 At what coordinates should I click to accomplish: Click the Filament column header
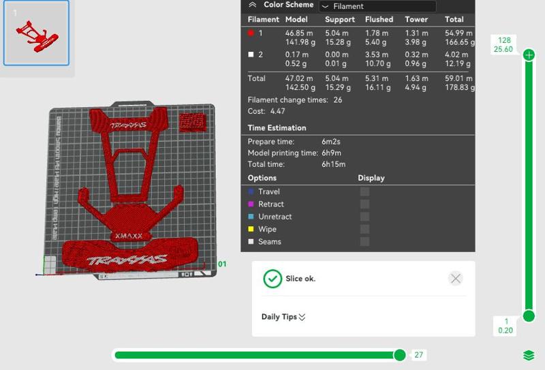click(x=263, y=20)
